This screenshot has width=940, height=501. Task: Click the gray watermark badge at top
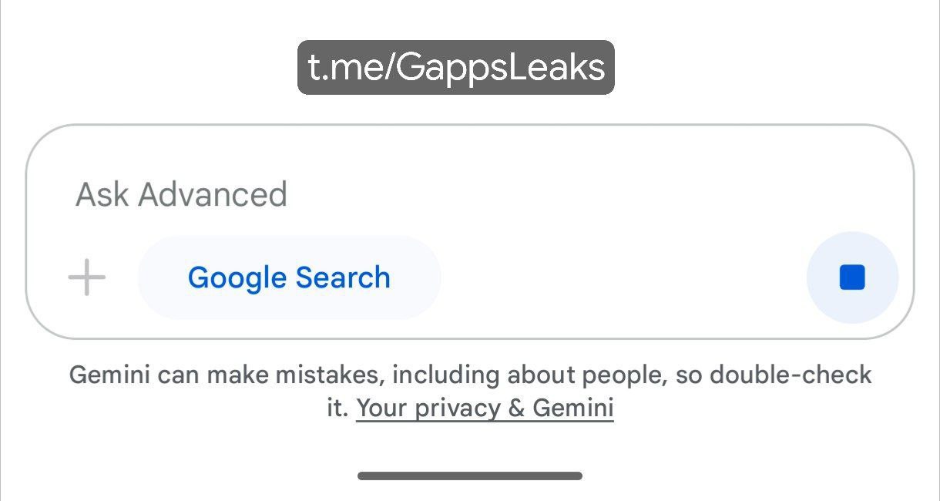(x=456, y=68)
